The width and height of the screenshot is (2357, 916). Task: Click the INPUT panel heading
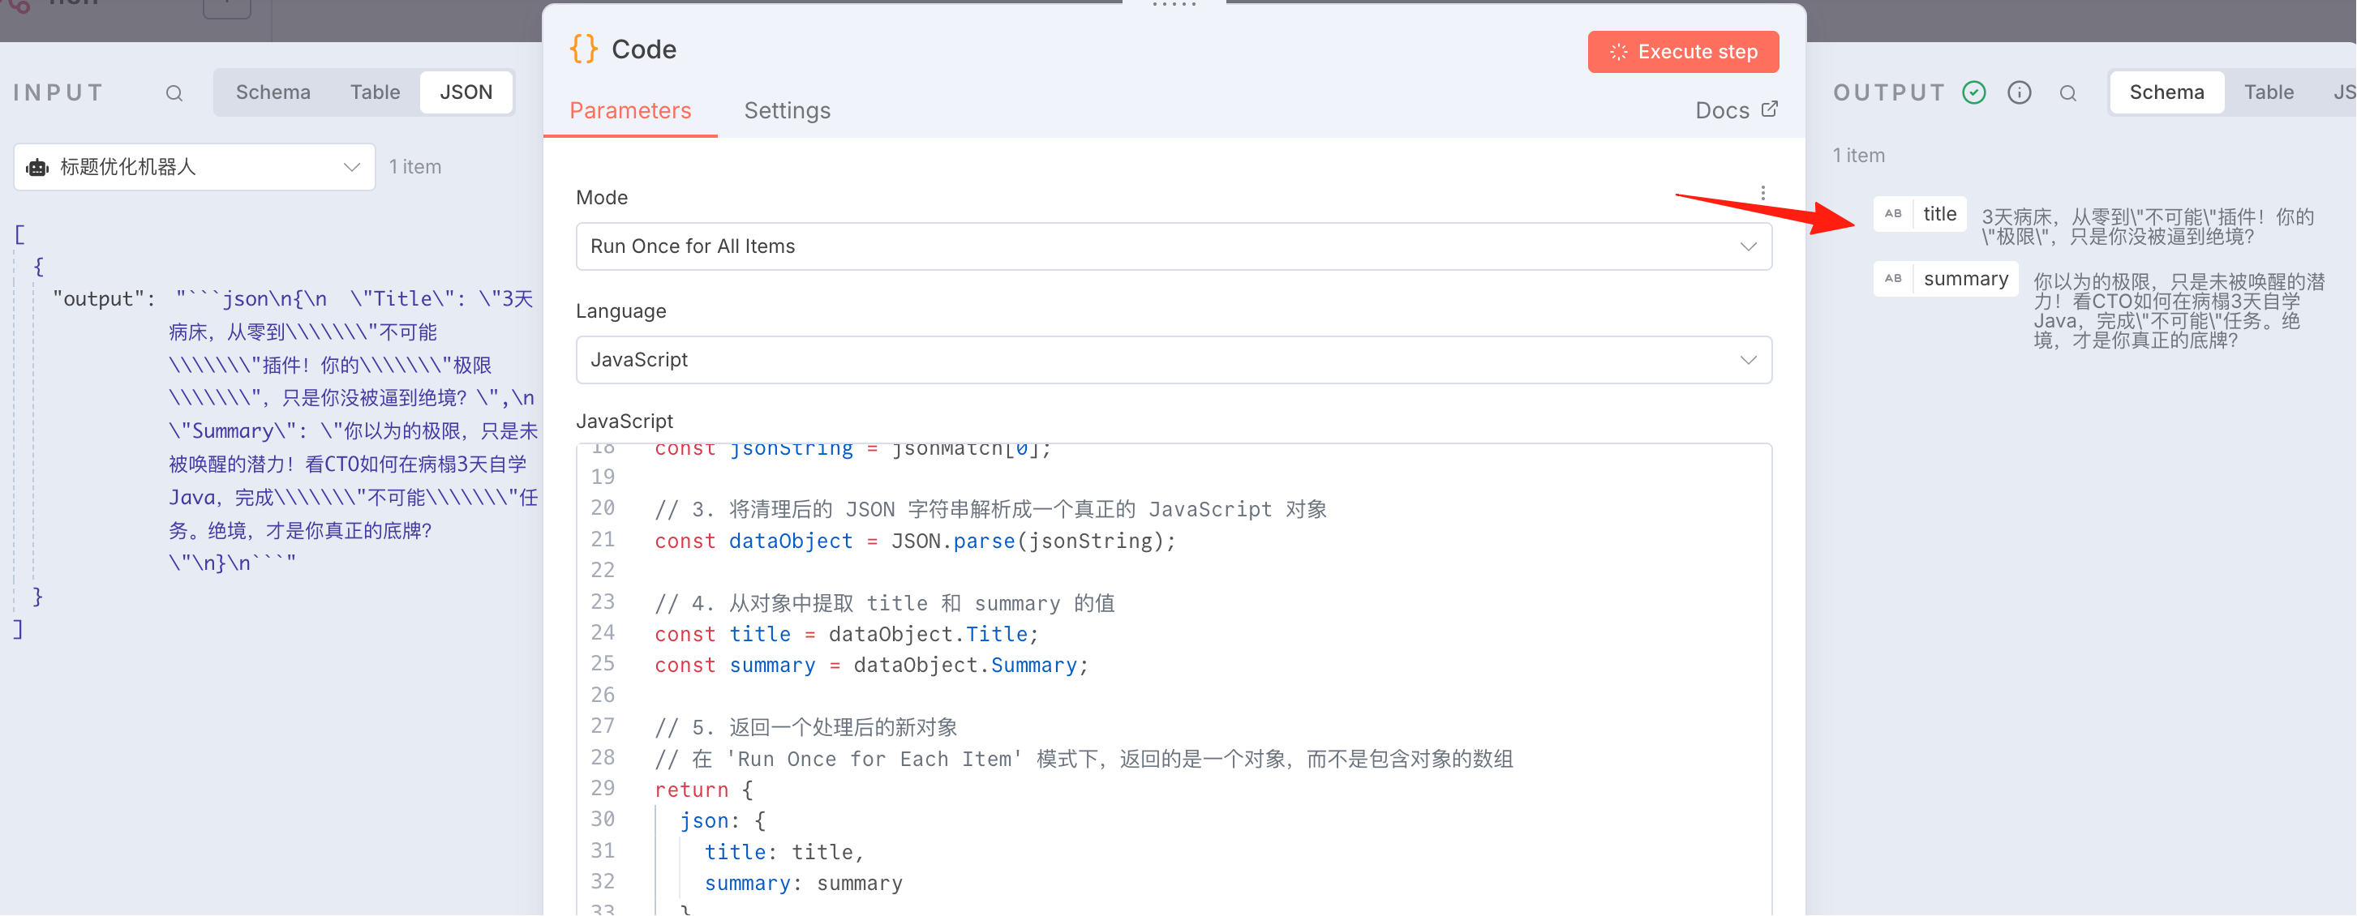(x=58, y=92)
